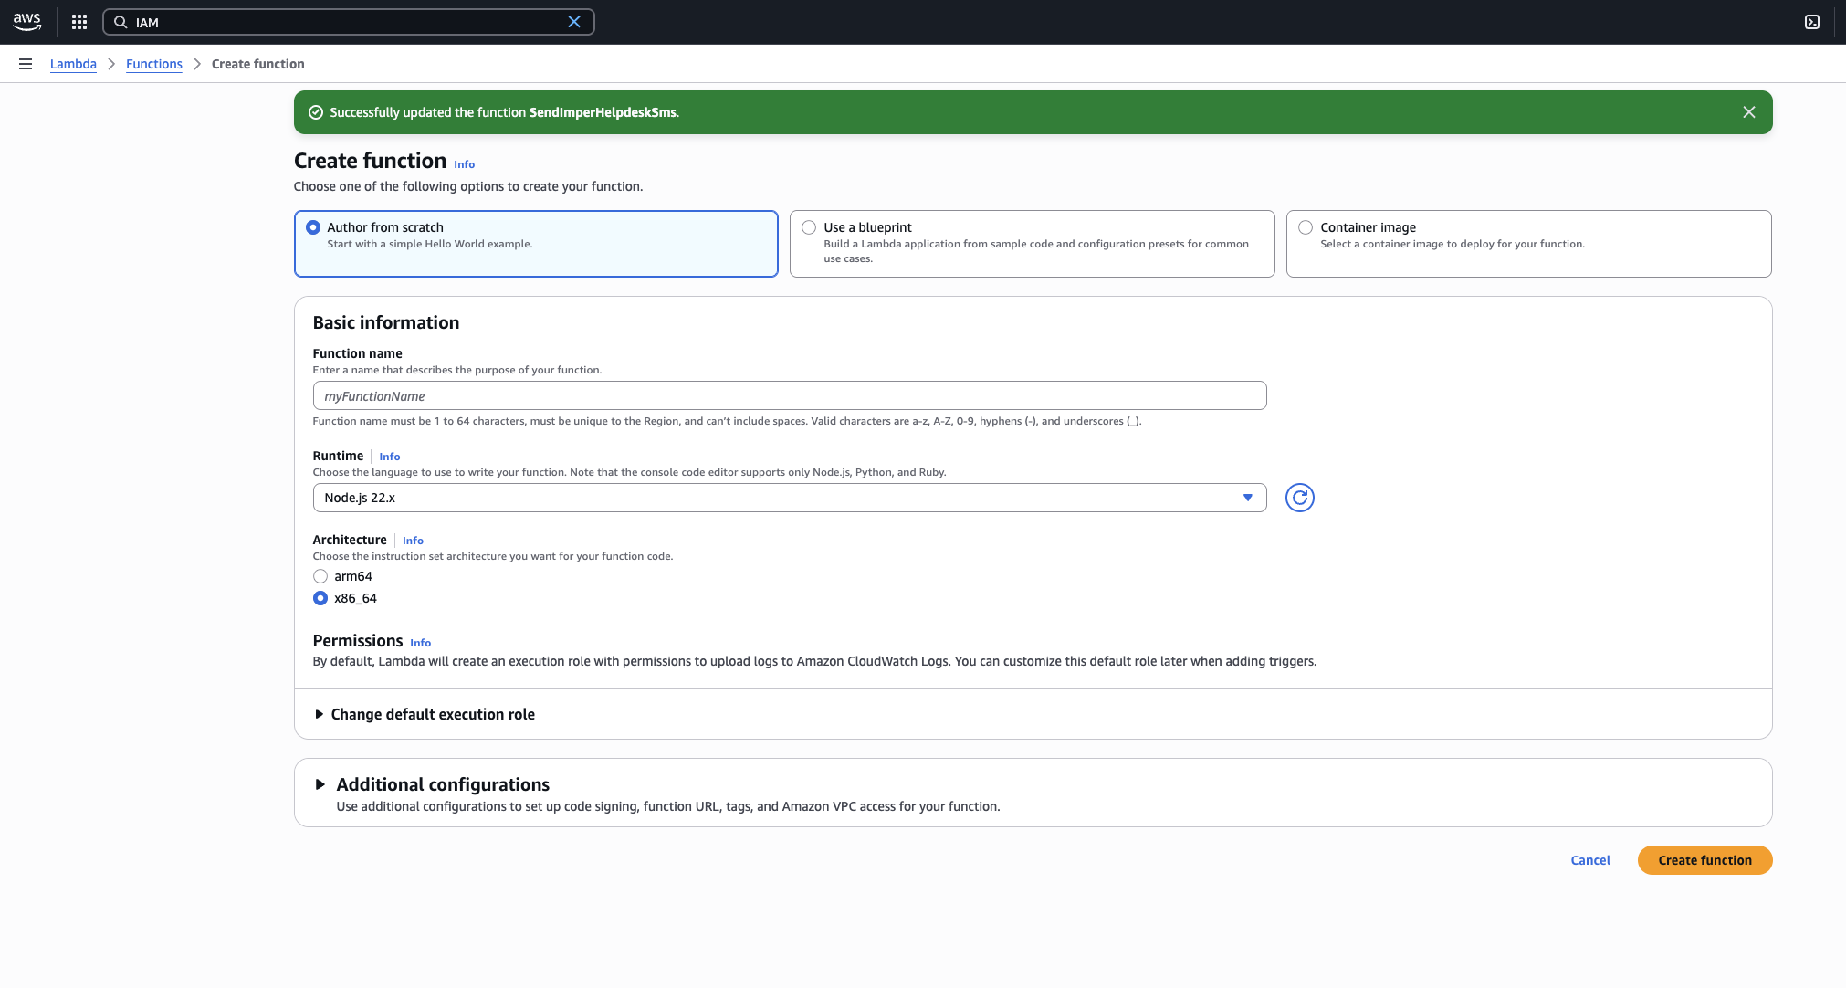Viewport: 1846px width, 988px height.
Task: Clear the IAM search text
Action: tap(574, 22)
